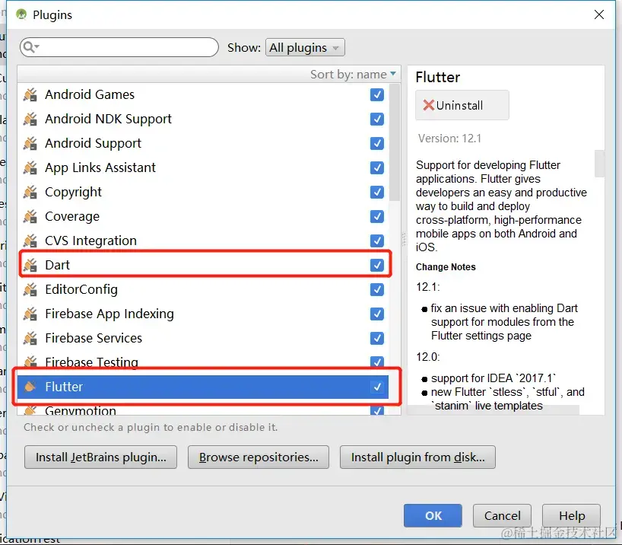Open the Sort by name dropdown
The width and height of the screenshot is (622, 545).
click(x=353, y=75)
